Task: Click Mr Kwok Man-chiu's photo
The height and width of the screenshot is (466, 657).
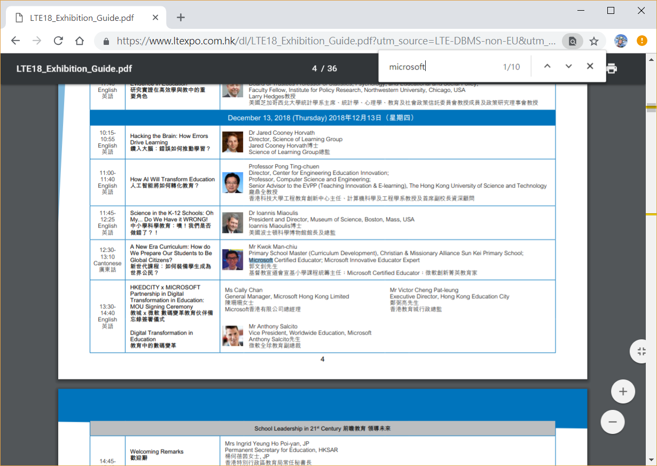Action: pos(232,260)
